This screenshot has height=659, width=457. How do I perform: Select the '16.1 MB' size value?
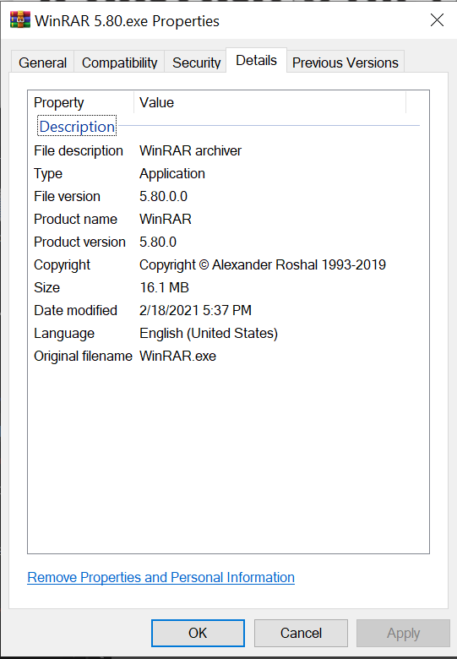pyautogui.click(x=164, y=287)
